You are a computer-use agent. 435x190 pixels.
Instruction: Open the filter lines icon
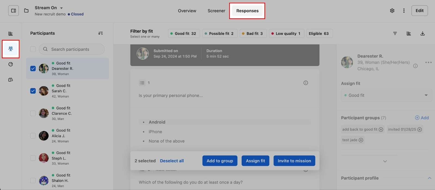click(395, 34)
